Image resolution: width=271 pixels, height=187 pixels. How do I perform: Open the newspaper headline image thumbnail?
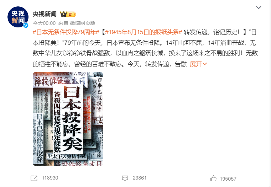point(68,119)
